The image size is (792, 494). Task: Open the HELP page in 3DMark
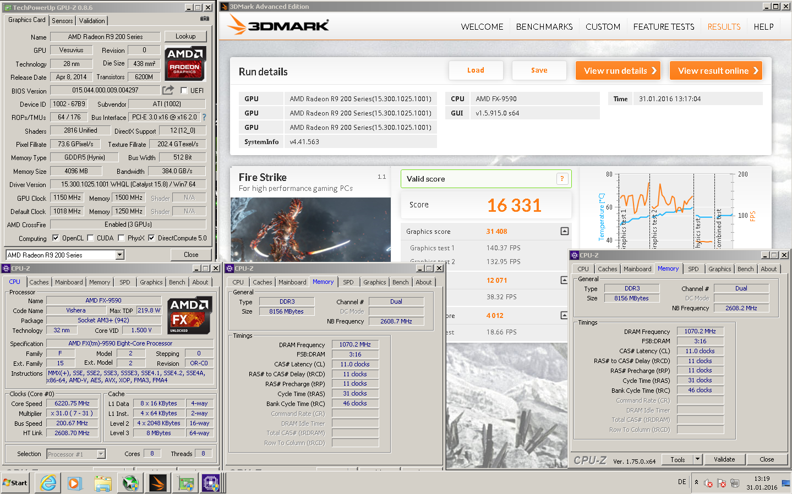(763, 26)
